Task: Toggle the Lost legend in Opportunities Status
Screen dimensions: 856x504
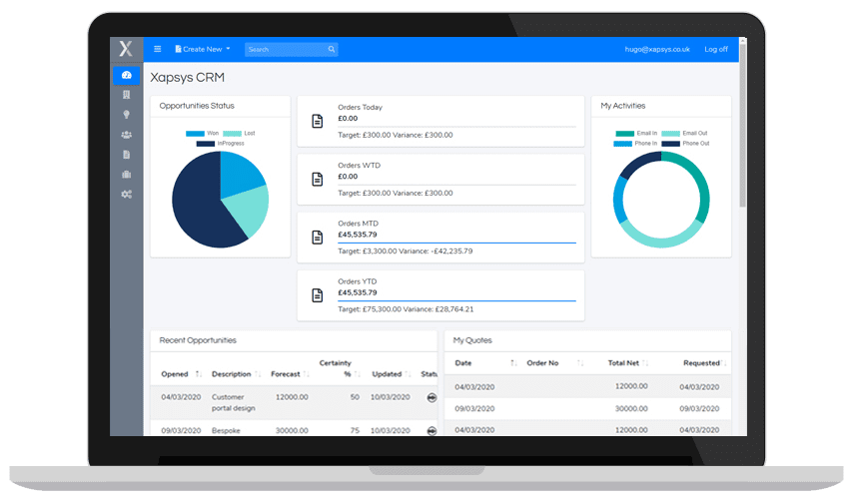Action: [239, 133]
